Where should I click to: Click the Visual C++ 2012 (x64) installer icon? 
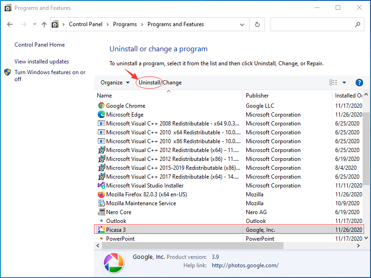[x=101, y=150]
